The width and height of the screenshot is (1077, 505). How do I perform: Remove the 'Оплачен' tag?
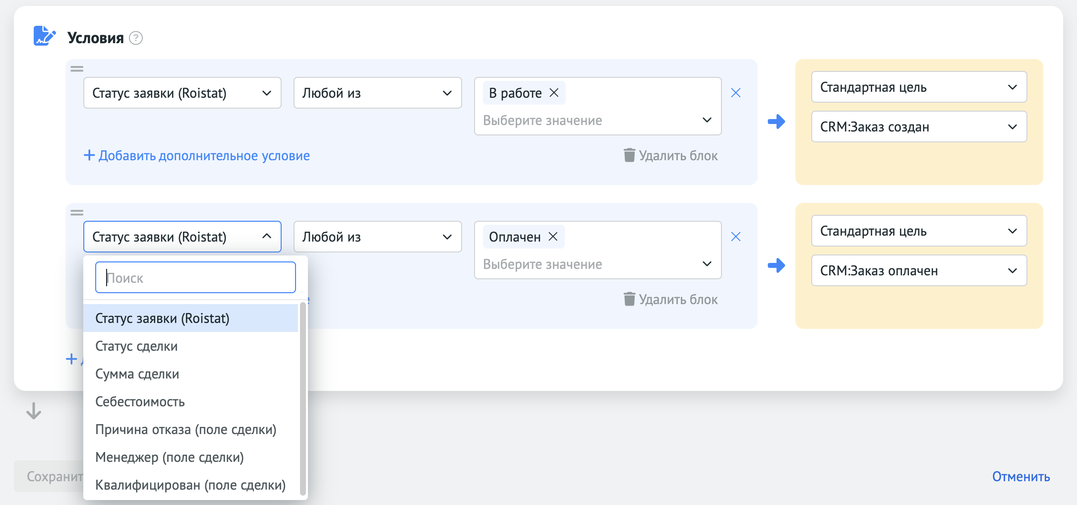pyautogui.click(x=553, y=237)
